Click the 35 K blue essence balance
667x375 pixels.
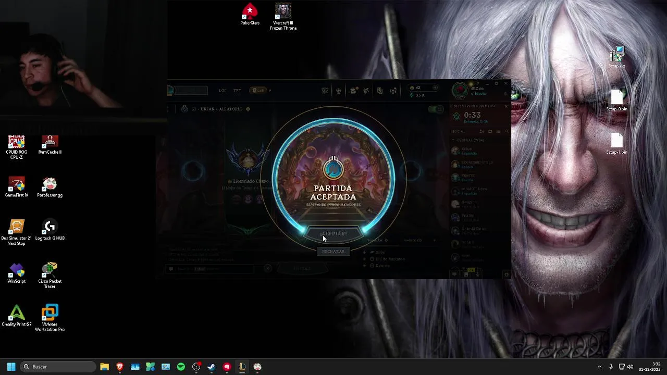[418, 95]
